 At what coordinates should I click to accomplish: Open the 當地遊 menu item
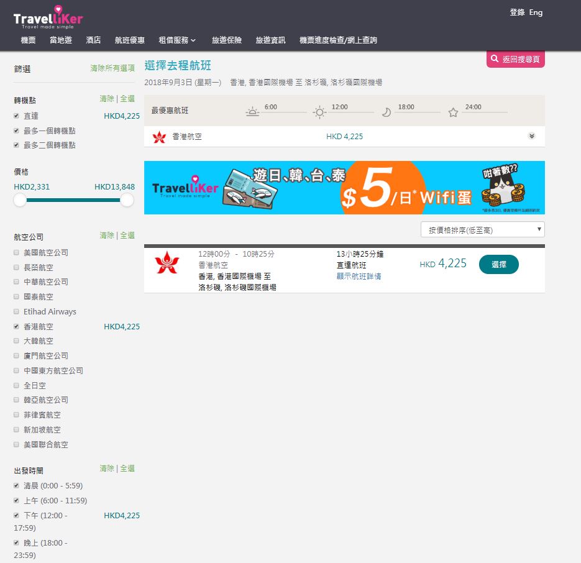[x=61, y=40]
